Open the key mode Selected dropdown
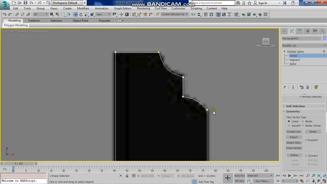This screenshot has height=184, width=327. point(260,176)
